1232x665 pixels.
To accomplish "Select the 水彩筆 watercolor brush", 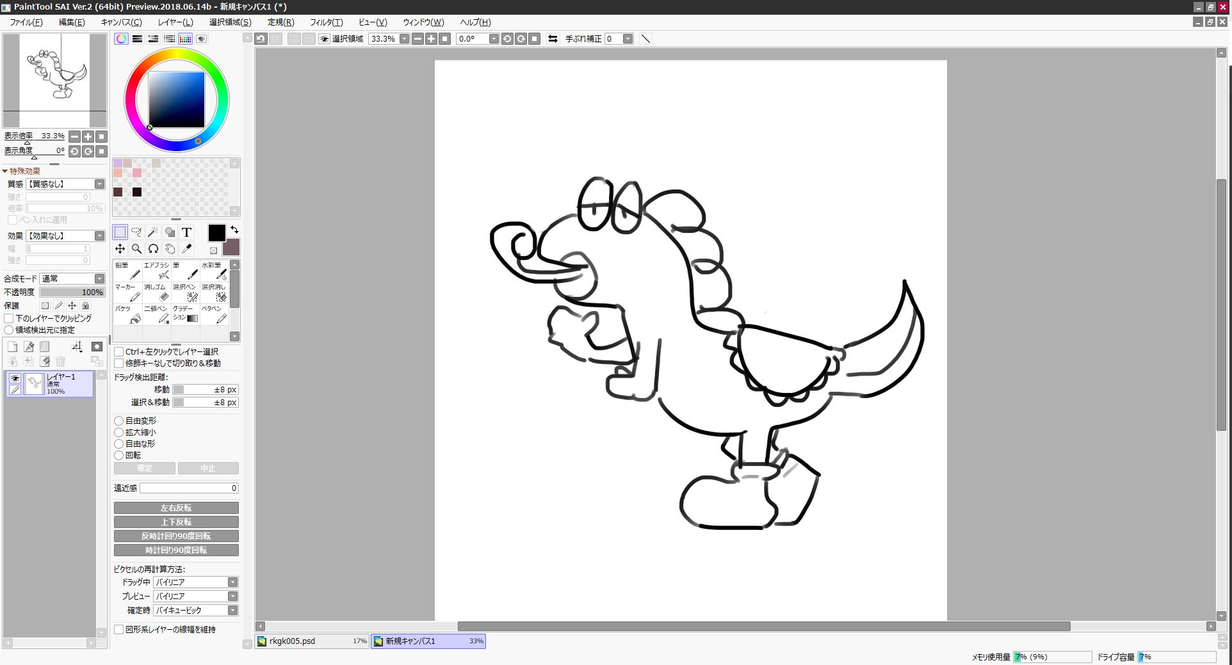I will (215, 271).
